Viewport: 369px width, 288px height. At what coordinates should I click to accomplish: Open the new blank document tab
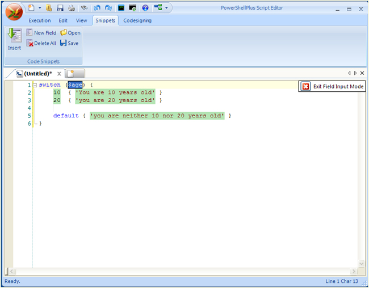(75, 74)
